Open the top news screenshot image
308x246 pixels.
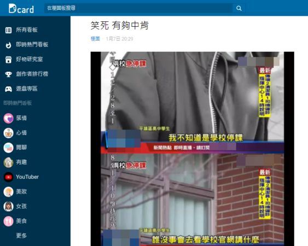point(193,103)
